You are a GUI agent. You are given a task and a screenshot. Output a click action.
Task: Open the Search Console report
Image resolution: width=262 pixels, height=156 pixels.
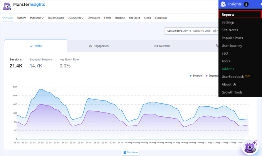pos(56,18)
